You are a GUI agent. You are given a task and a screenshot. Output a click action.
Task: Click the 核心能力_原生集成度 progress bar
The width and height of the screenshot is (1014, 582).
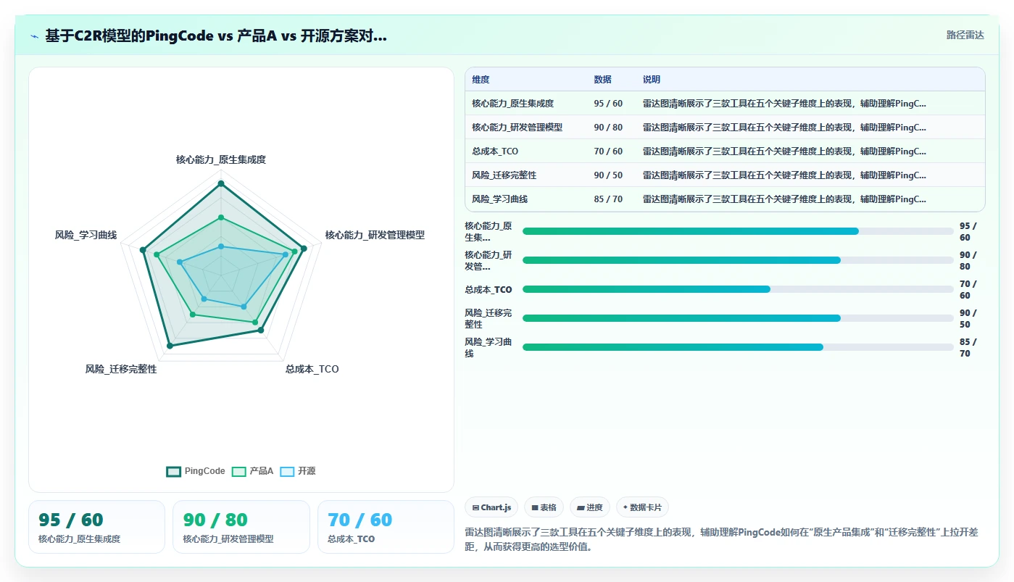(738, 231)
